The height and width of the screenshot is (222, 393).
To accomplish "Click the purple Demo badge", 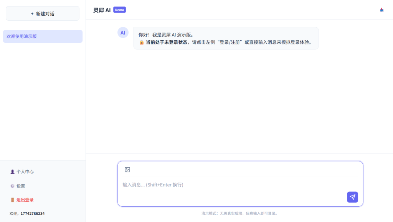I will (119, 10).
